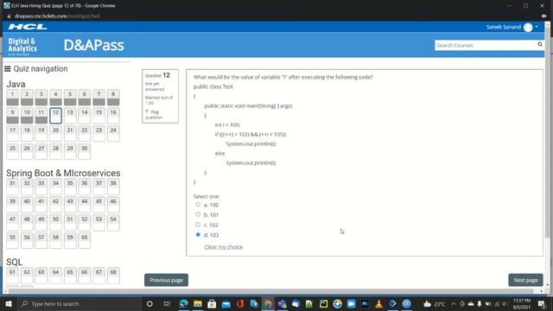
Task: Jump to SQL question 68
Action: pos(113,276)
